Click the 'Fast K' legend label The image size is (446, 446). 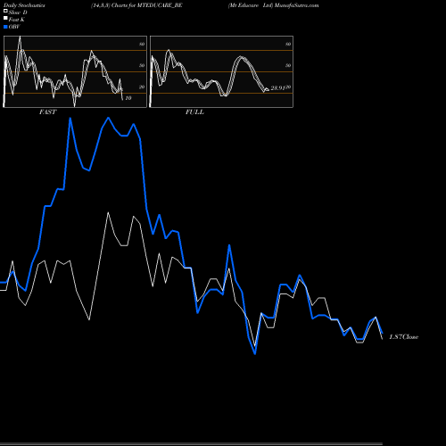(x=16, y=20)
